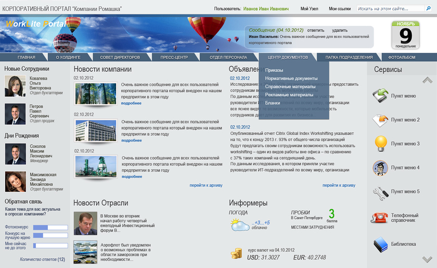Open the Пресс-центр navigation tab
The height and width of the screenshot is (268, 437).
click(174, 57)
